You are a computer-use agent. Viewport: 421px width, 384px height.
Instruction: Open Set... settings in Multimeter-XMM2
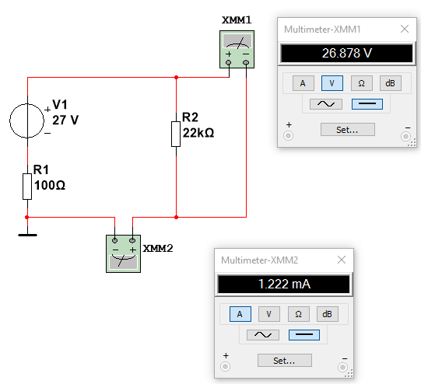pyautogui.click(x=285, y=361)
